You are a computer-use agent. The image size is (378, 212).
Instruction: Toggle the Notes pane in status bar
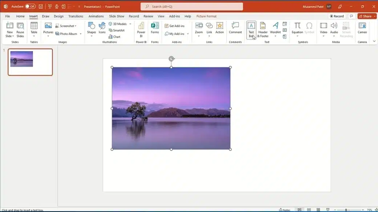(x=285, y=210)
